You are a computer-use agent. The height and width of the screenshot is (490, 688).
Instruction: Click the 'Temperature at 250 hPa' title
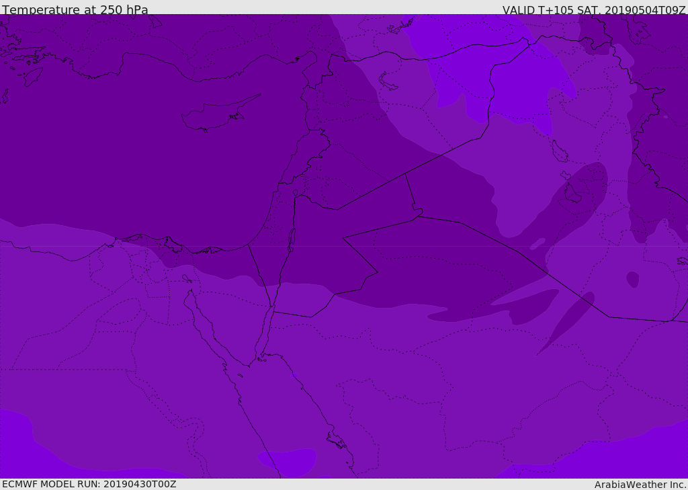75,9
